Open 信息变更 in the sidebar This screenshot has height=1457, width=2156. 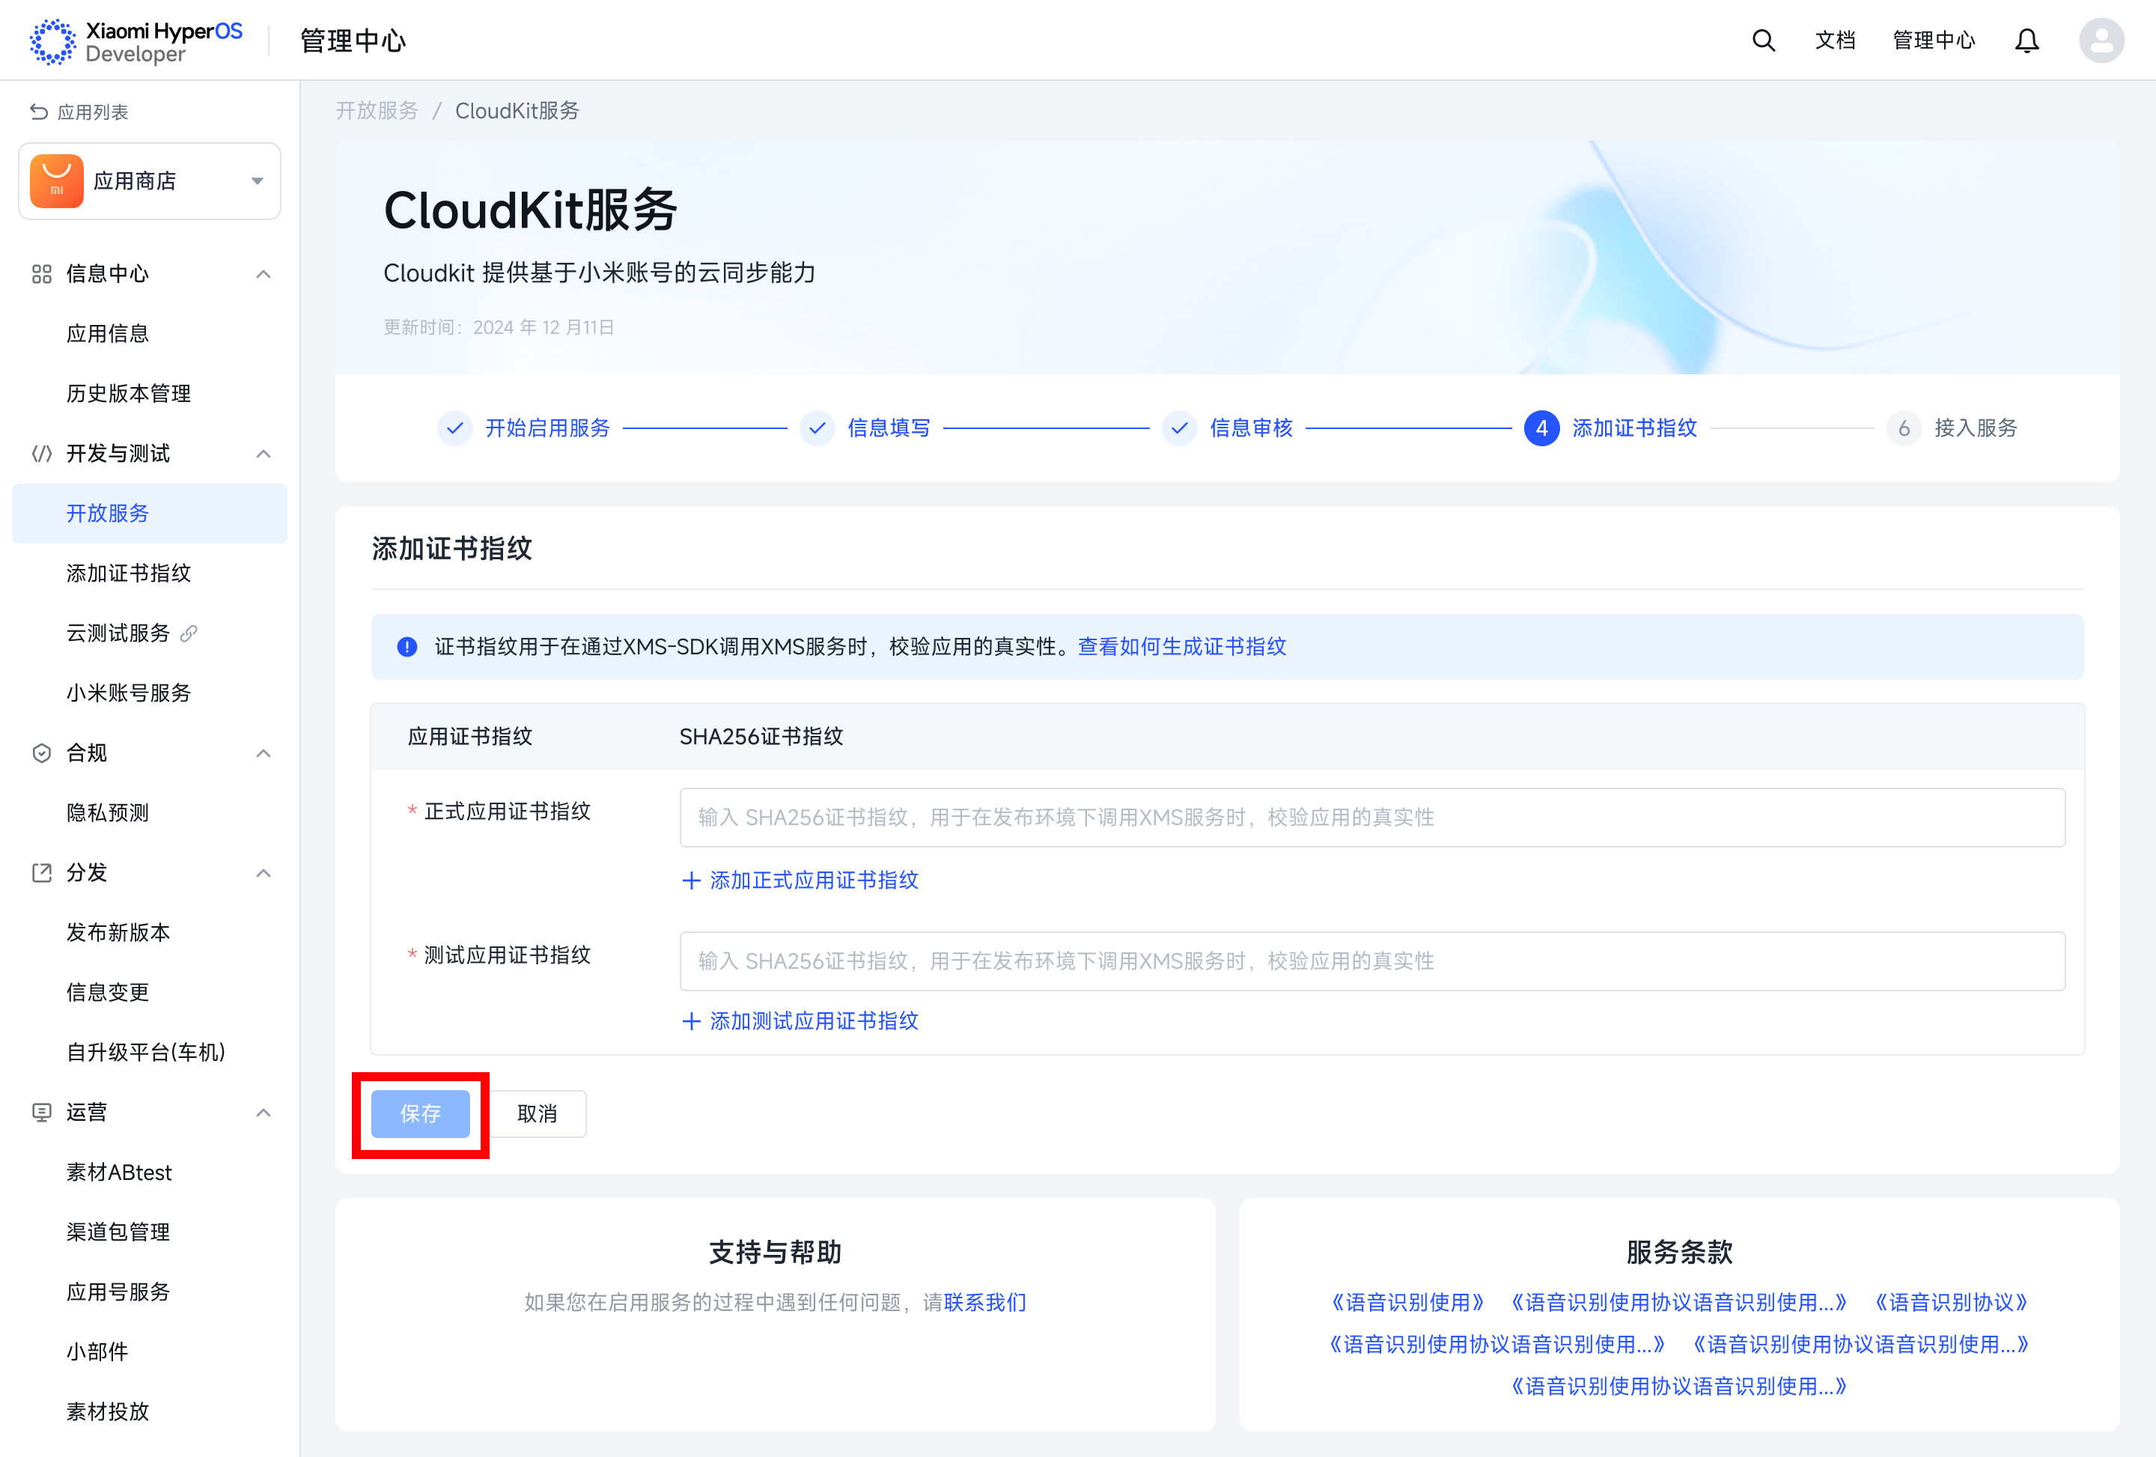[x=108, y=992]
